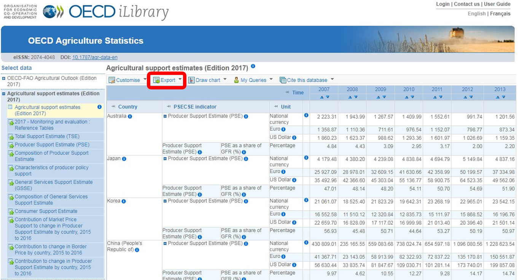The height and width of the screenshot is (280, 519).
Task: Show info next to the page title
Action: pos(253,66)
